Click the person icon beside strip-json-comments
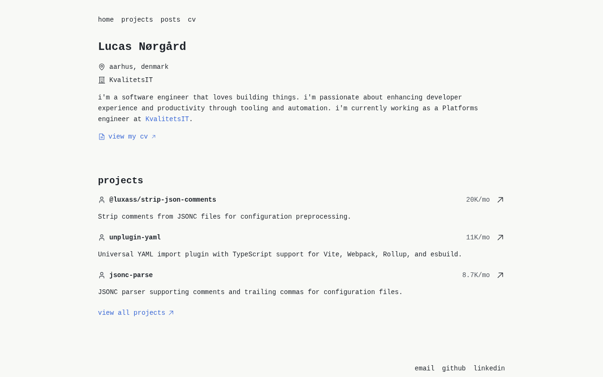Viewport: 603px width, 377px height. click(102, 200)
